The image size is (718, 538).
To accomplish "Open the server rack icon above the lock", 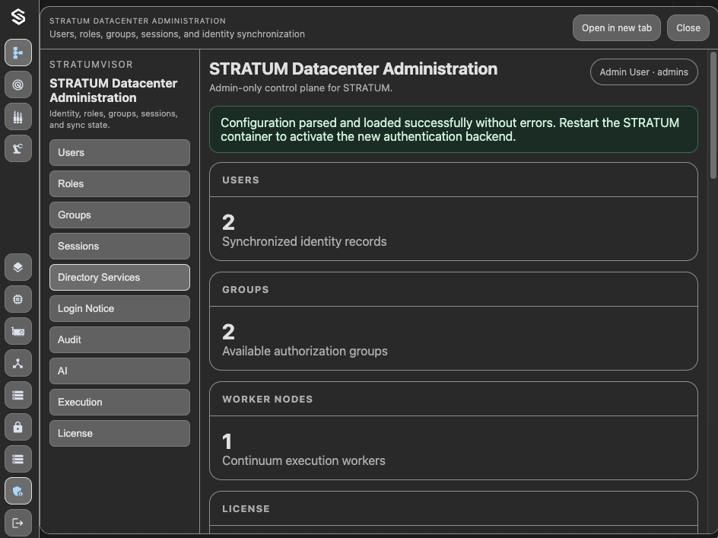I will tap(18, 395).
